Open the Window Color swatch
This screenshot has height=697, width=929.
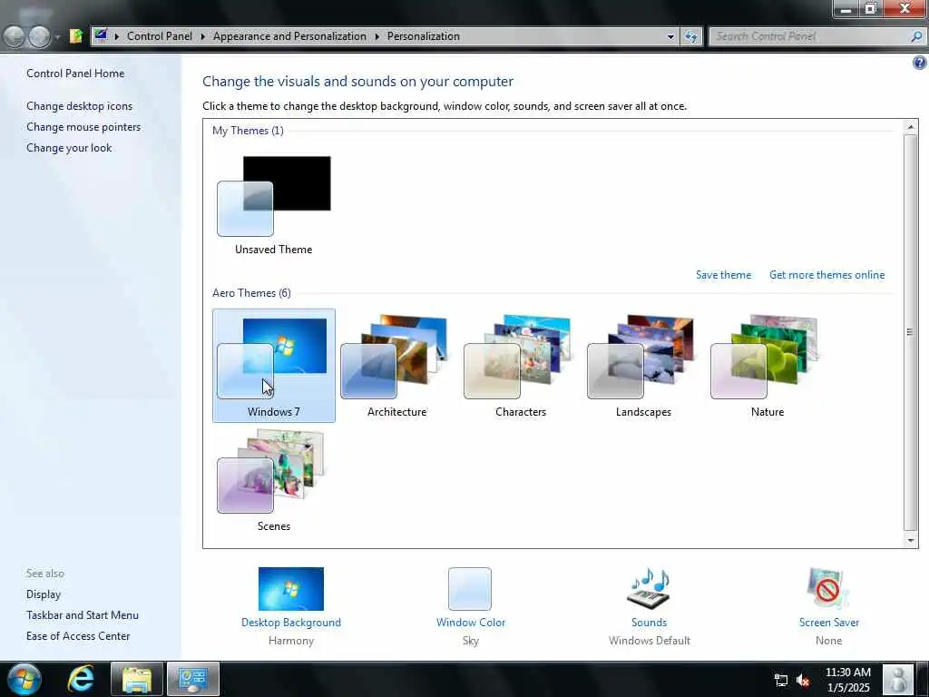pyautogui.click(x=470, y=588)
